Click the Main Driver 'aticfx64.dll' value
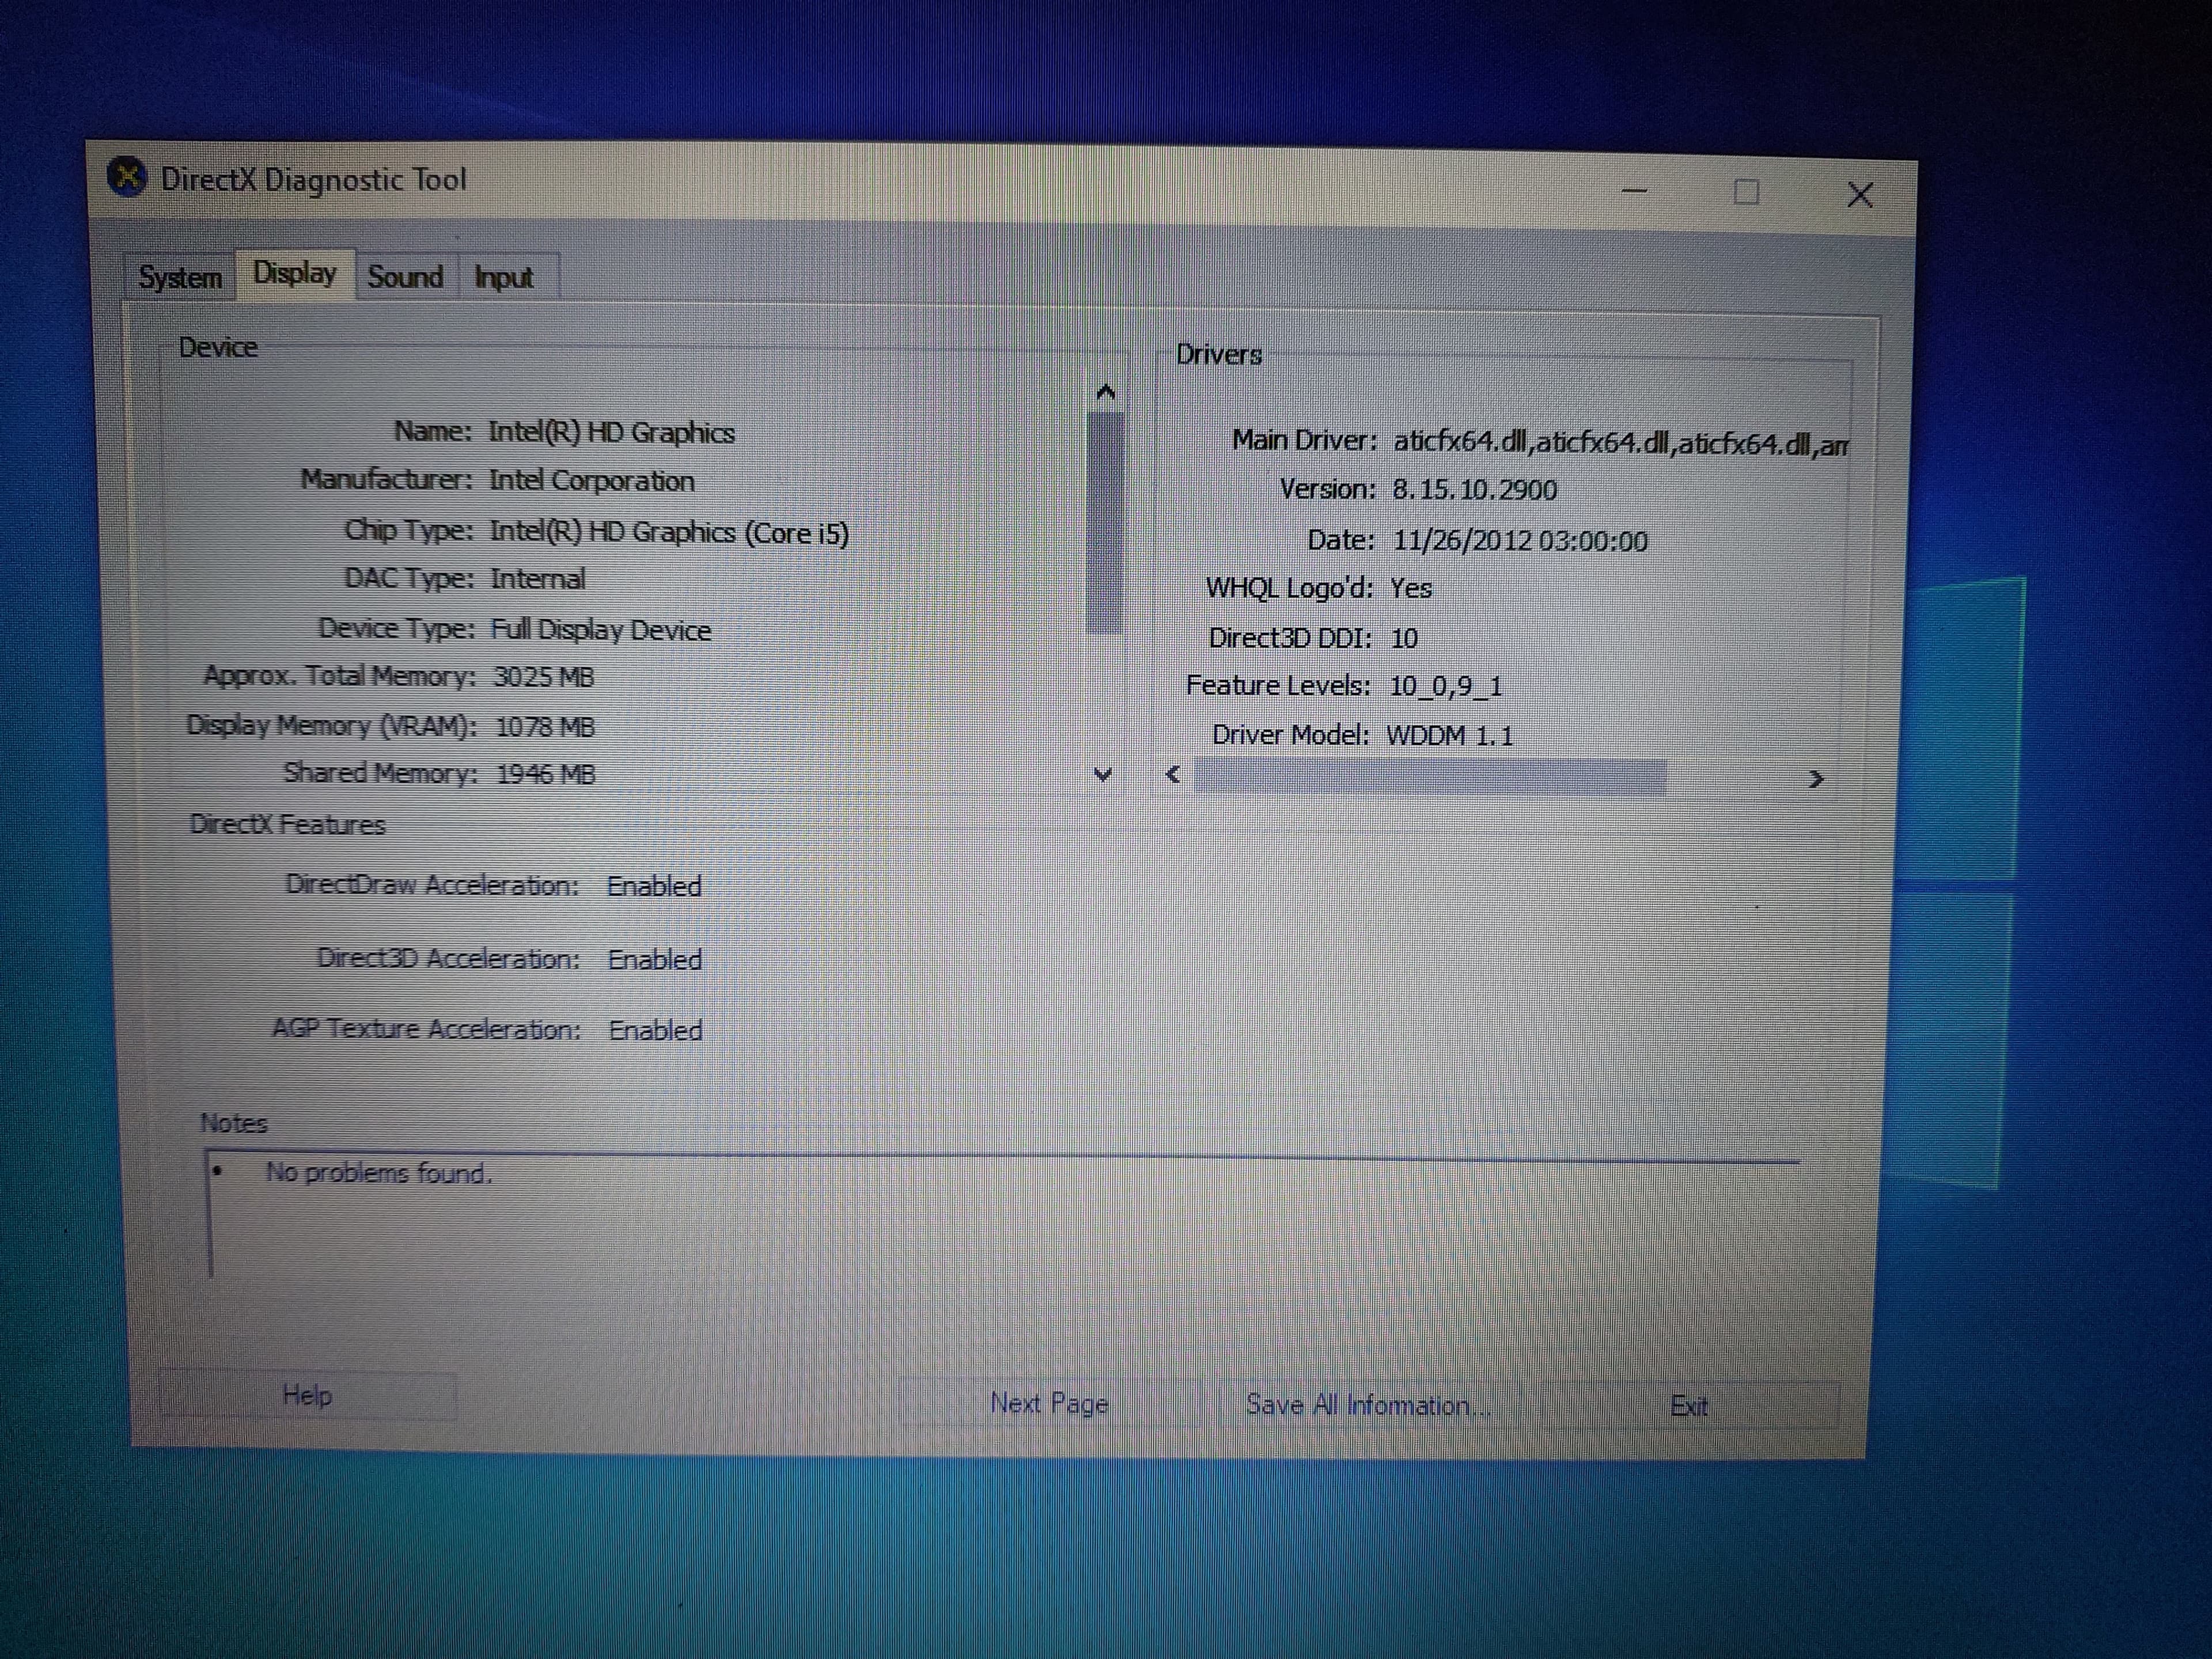The height and width of the screenshot is (1659, 2212). click(x=1620, y=443)
